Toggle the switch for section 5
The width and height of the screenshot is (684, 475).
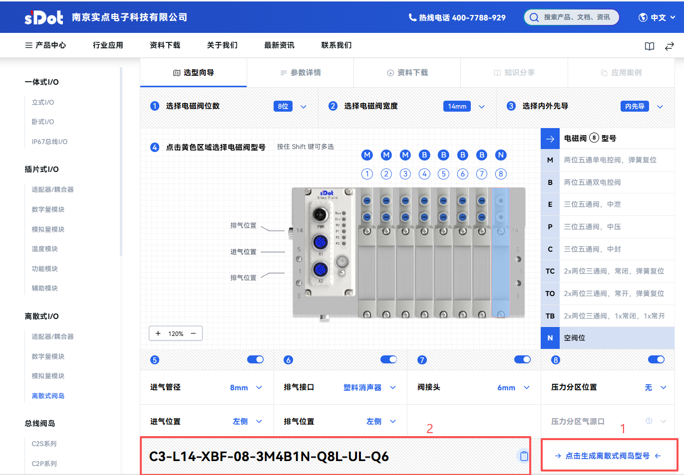[255, 359]
